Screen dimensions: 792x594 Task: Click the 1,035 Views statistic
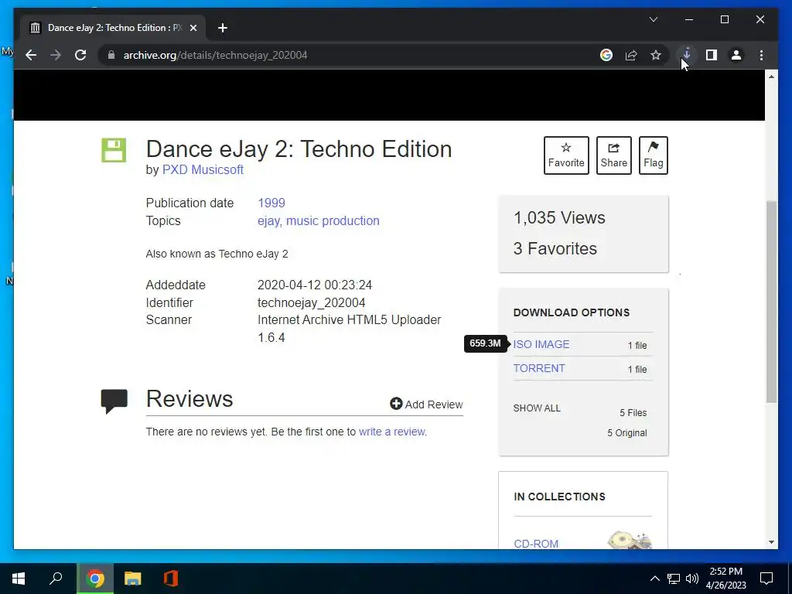(559, 217)
